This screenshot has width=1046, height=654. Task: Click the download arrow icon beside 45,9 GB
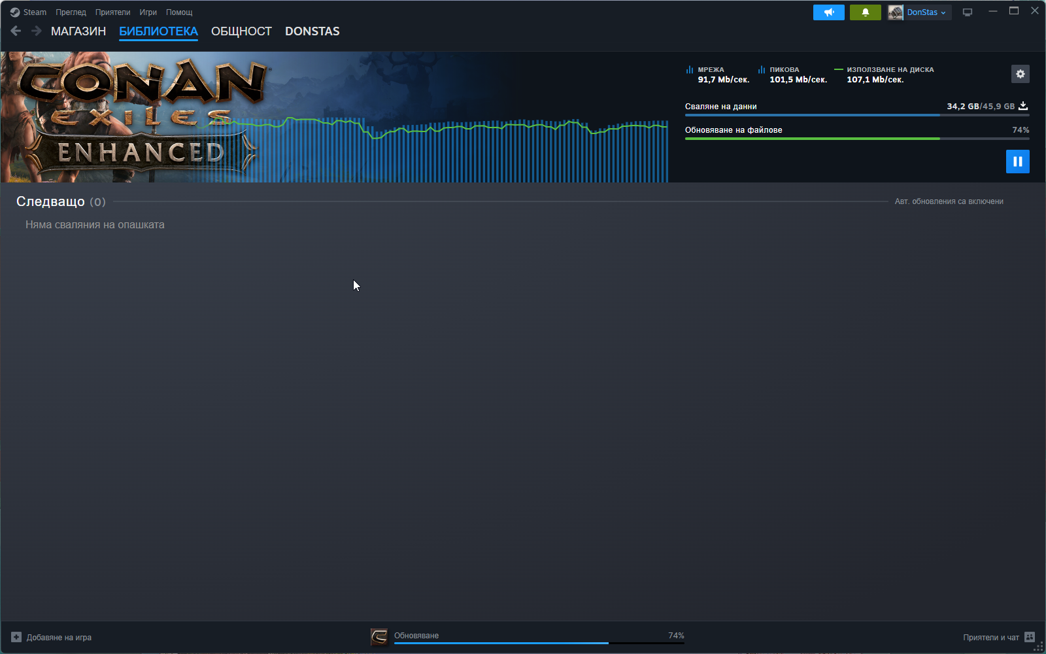click(x=1024, y=106)
